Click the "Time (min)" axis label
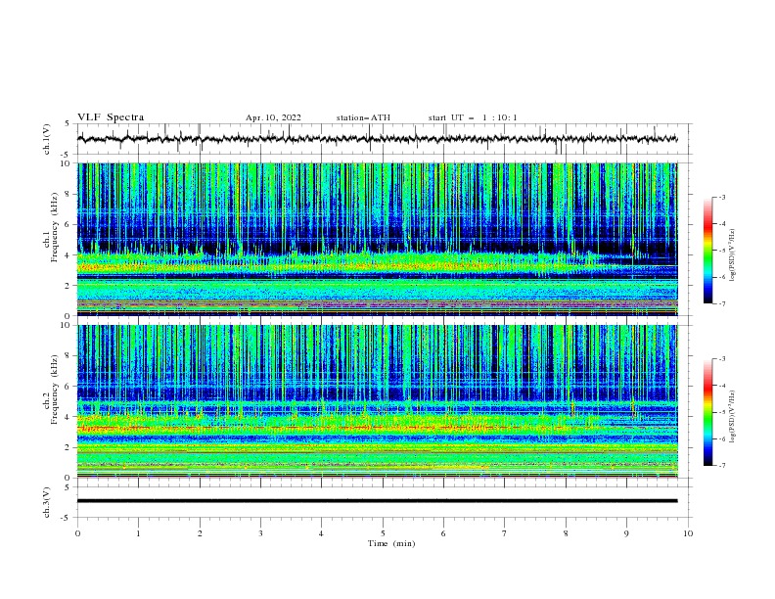 pos(391,543)
